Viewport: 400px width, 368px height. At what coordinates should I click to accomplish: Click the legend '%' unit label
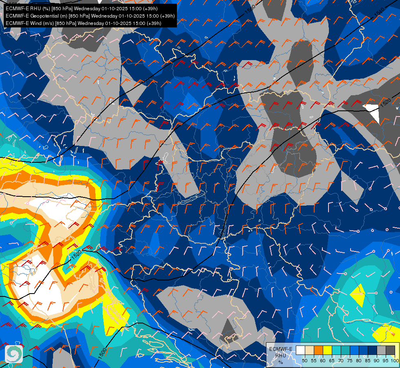281,362
